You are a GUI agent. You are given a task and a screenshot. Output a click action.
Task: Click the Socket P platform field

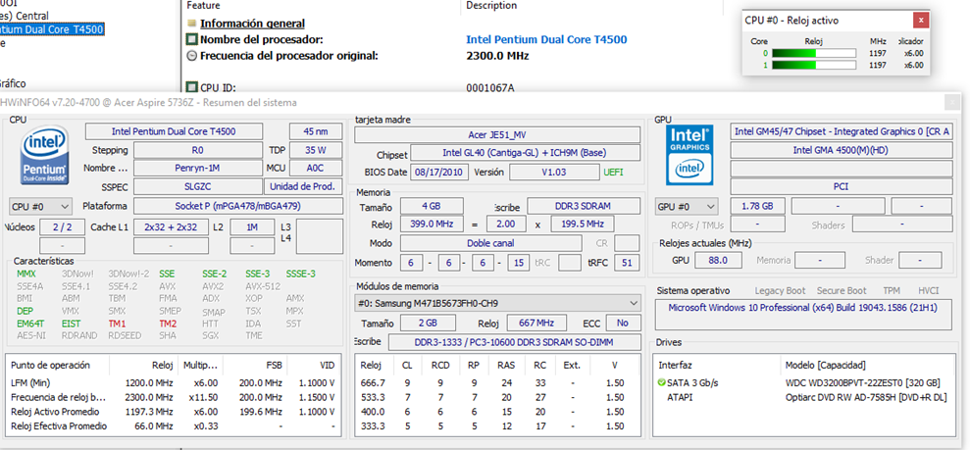click(x=238, y=207)
